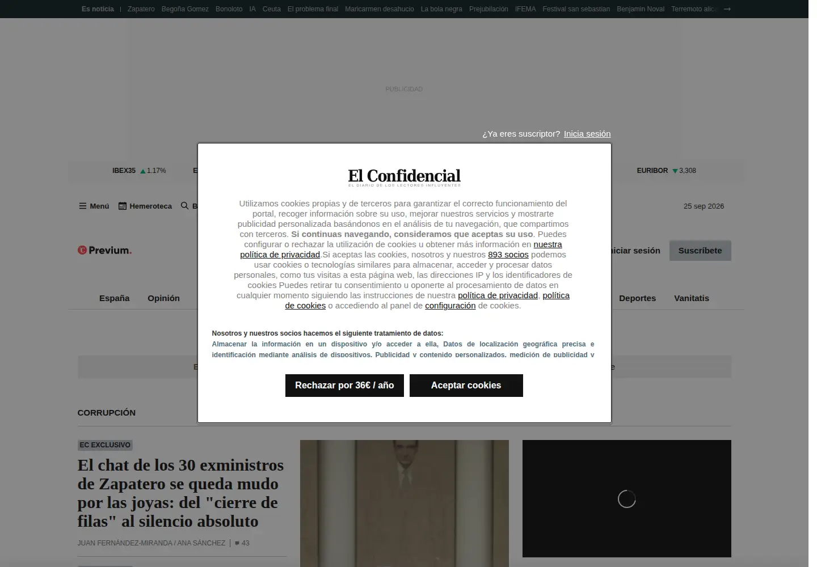The image size is (817, 567).
Task: Open Prejubilación trending topic
Action: point(488,9)
